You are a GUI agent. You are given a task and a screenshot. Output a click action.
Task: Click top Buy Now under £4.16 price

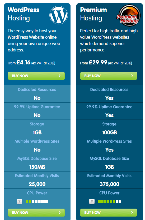(36, 76)
